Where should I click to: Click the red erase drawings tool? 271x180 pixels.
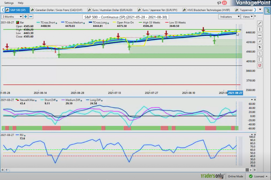[x=260, y=66]
